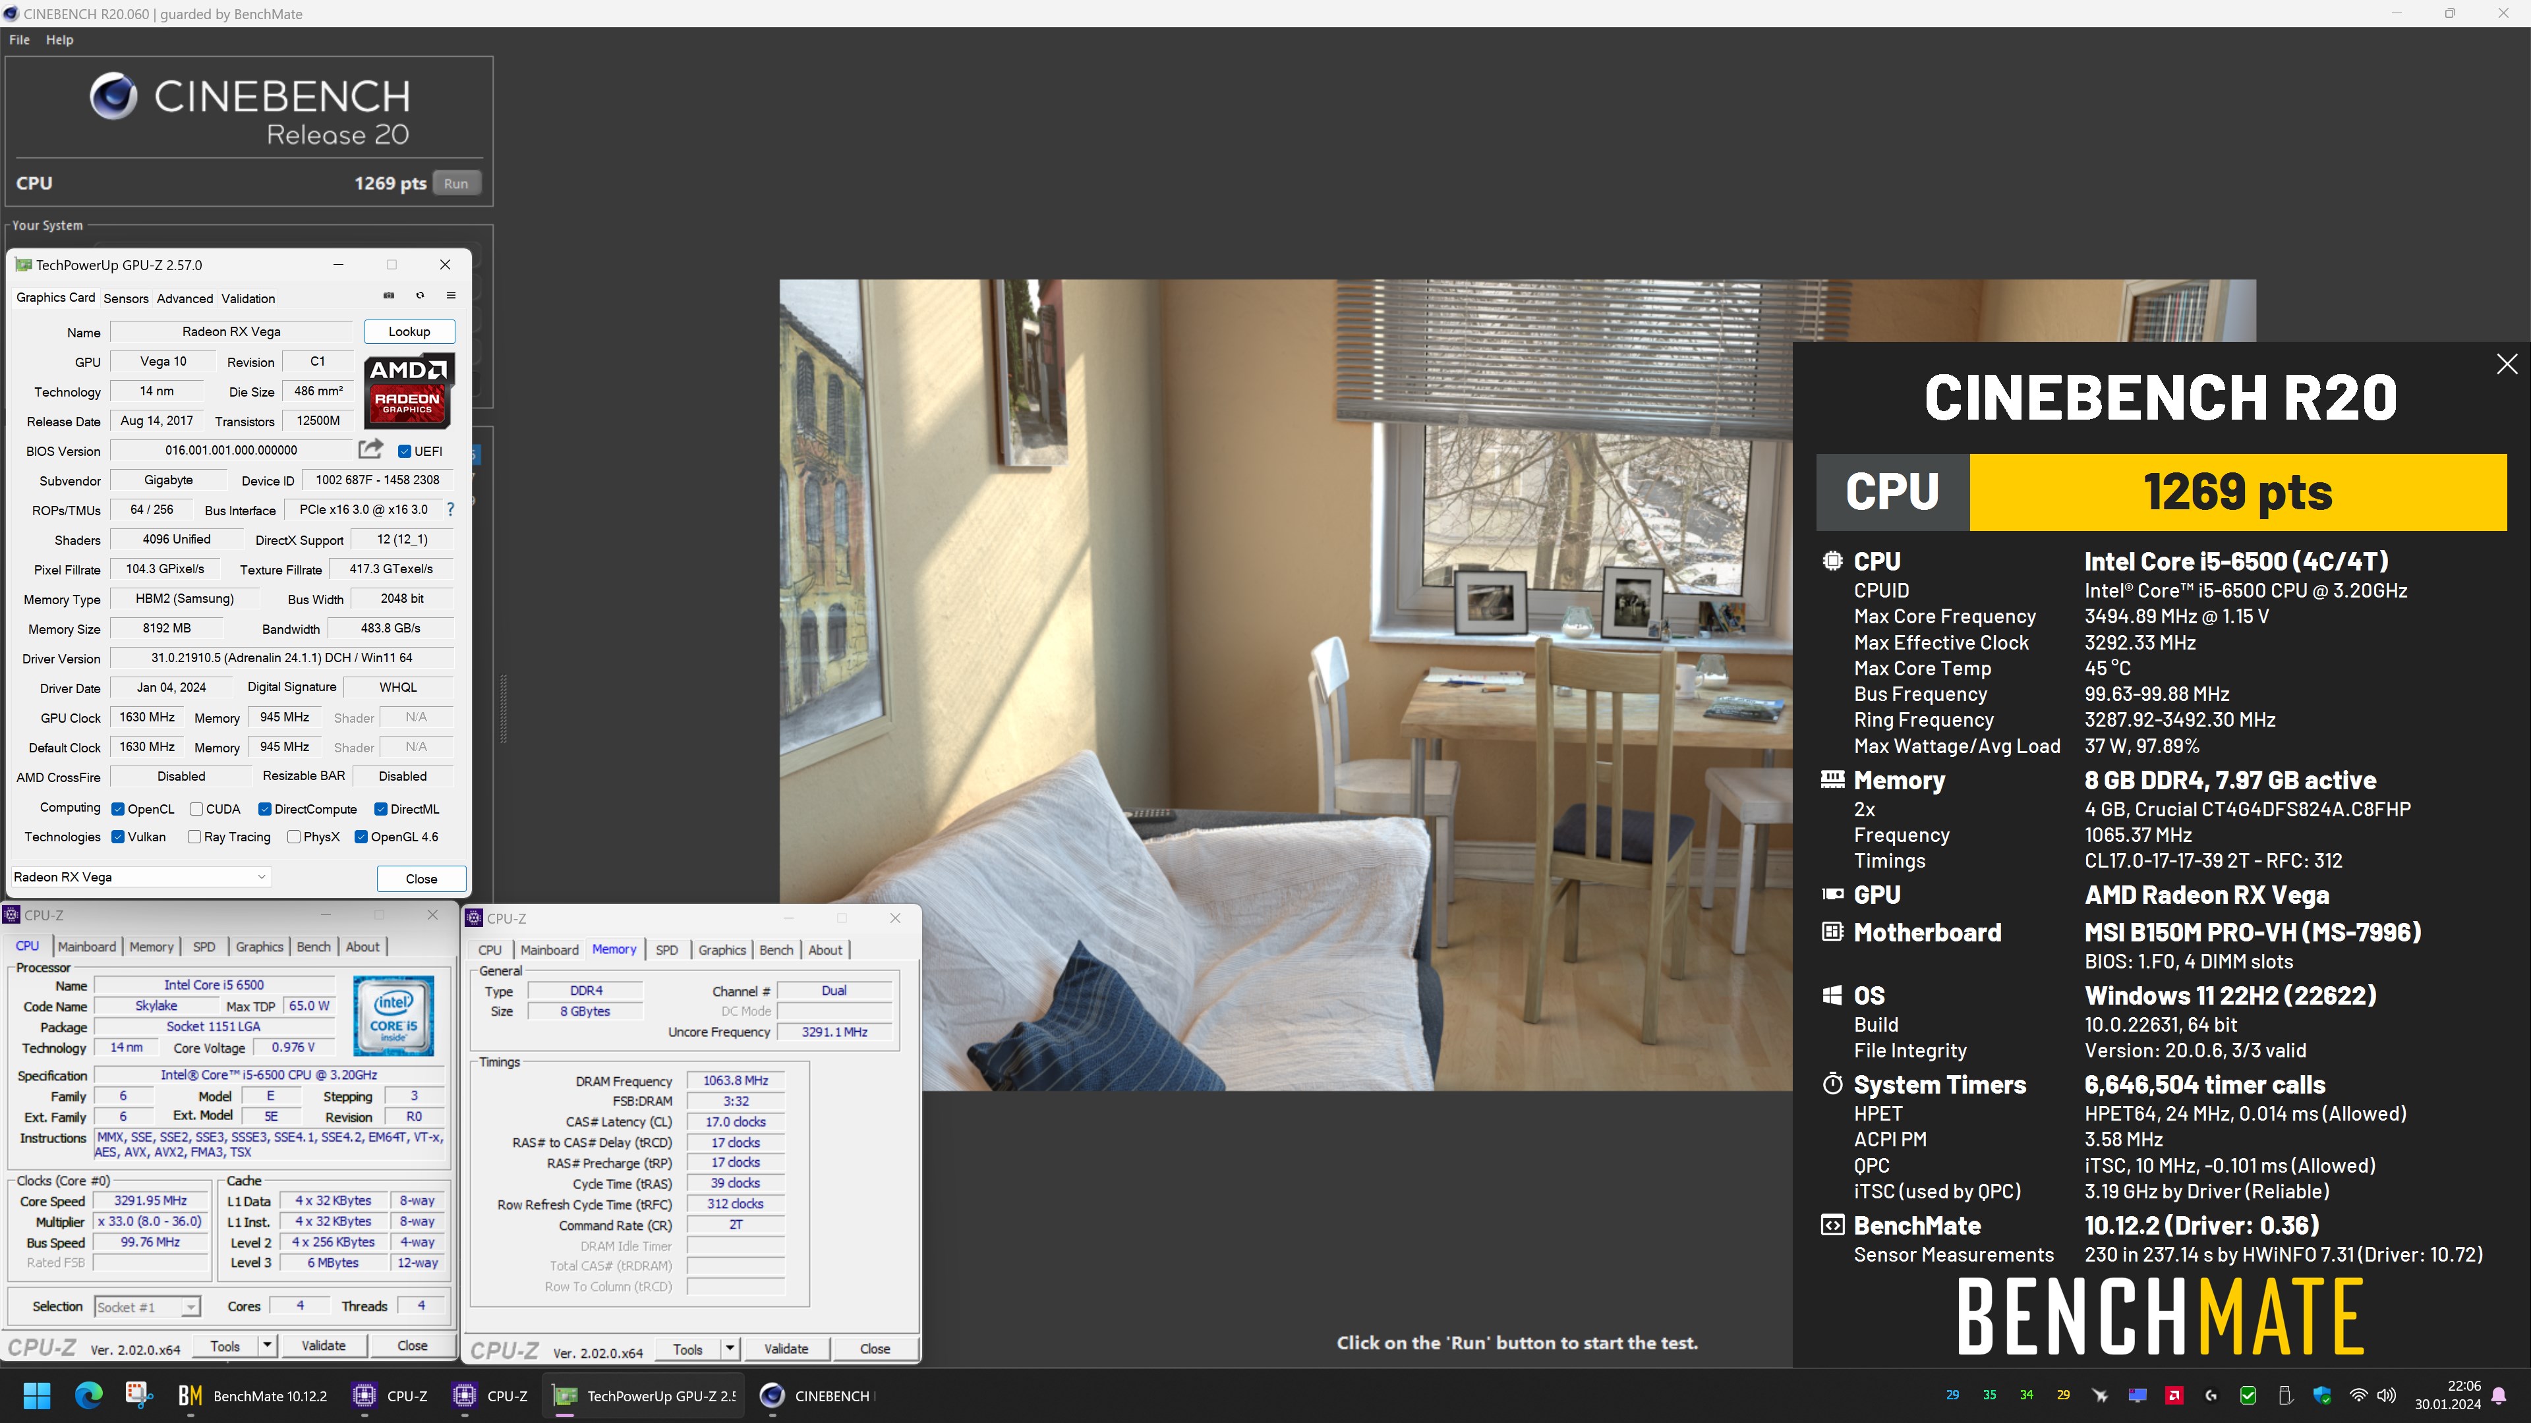Toggle UEFI checkbox in GPU-Z
2531x1423 pixels.
pyautogui.click(x=404, y=451)
